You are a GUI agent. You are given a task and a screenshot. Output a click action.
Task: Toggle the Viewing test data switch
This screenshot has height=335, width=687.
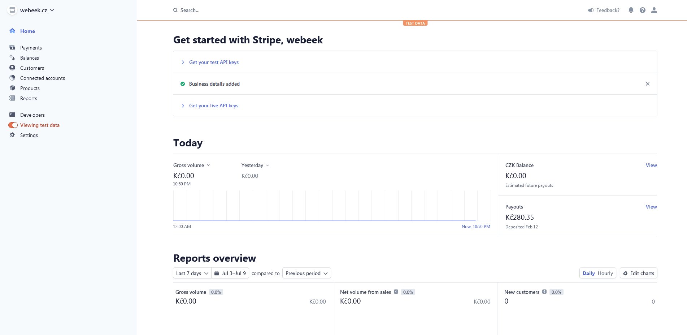click(x=13, y=125)
